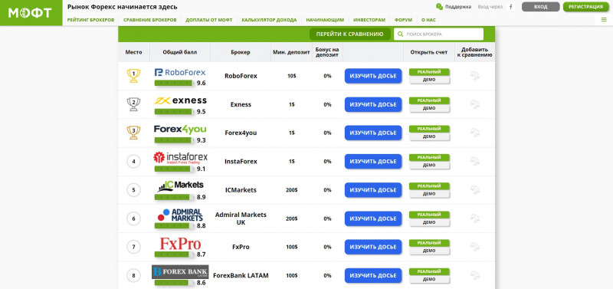Click FxPro 8.7 score bar
The image size is (613, 289).
174,255
